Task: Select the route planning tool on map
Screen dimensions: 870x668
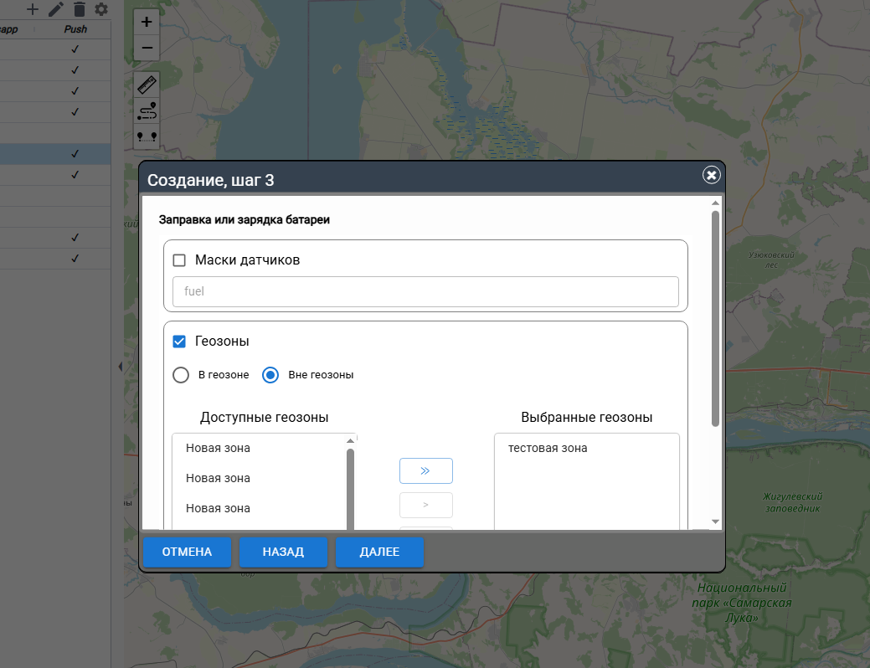Action: tap(147, 110)
